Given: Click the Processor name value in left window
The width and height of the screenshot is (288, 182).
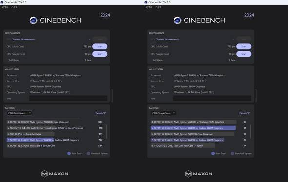Looking at the screenshot, I should [55, 75].
